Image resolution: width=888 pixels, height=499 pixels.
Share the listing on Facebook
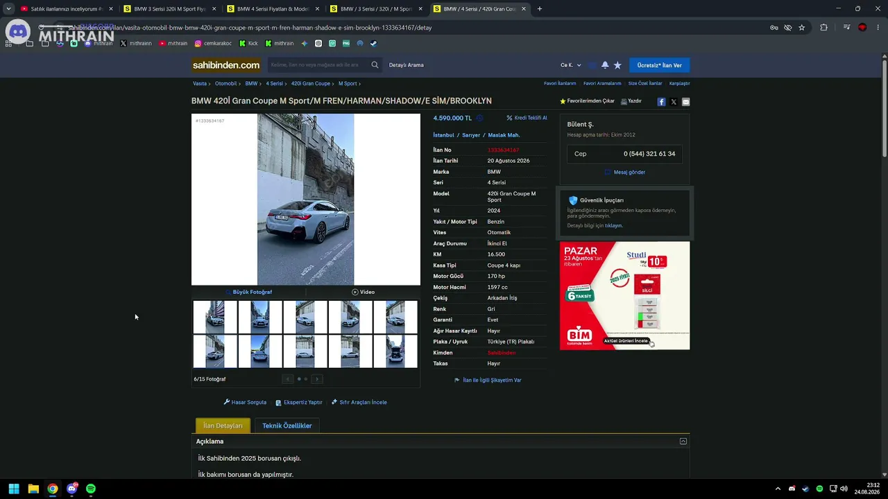(661, 102)
